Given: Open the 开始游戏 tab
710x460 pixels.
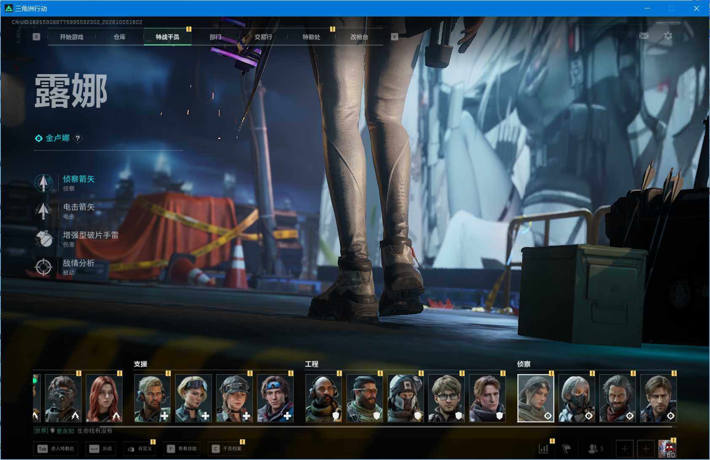Looking at the screenshot, I should tap(72, 37).
